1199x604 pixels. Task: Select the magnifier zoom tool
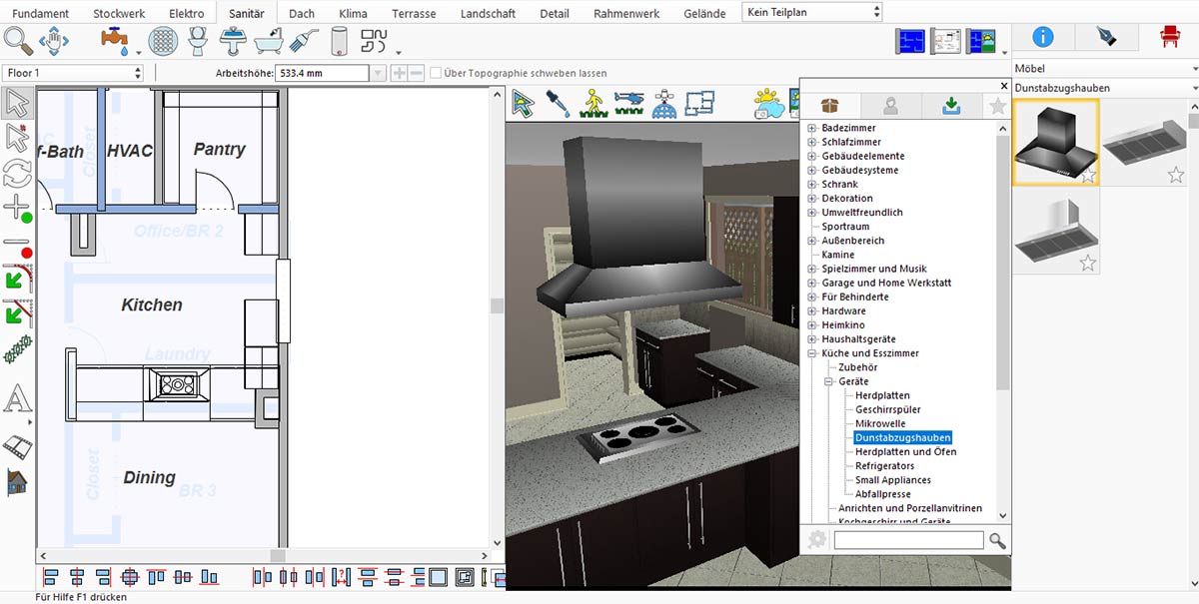tap(18, 41)
